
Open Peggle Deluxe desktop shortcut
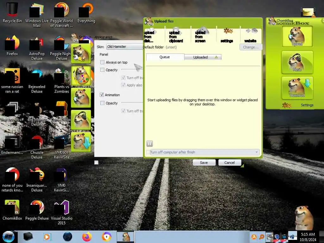37,210
